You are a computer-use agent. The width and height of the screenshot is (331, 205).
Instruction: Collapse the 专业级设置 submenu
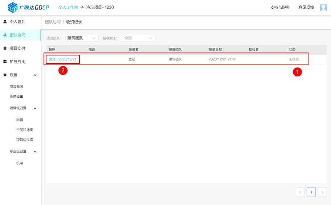pos(35,151)
